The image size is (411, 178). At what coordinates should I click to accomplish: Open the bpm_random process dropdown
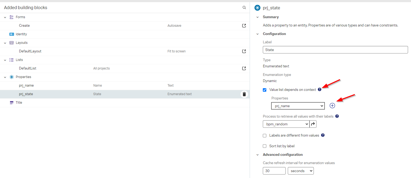(286, 124)
